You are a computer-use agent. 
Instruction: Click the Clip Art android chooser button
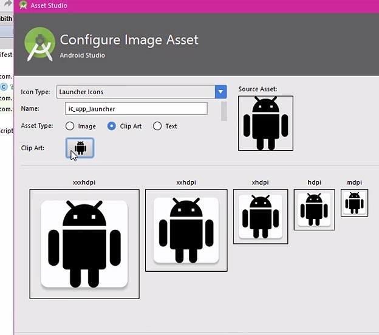click(x=80, y=148)
